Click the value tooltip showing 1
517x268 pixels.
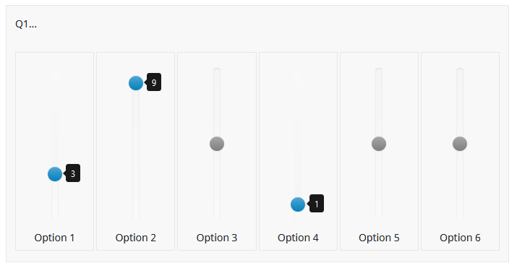click(x=316, y=204)
